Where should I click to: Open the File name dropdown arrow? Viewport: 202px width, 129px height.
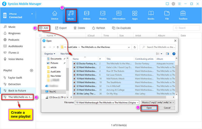pos(137,102)
